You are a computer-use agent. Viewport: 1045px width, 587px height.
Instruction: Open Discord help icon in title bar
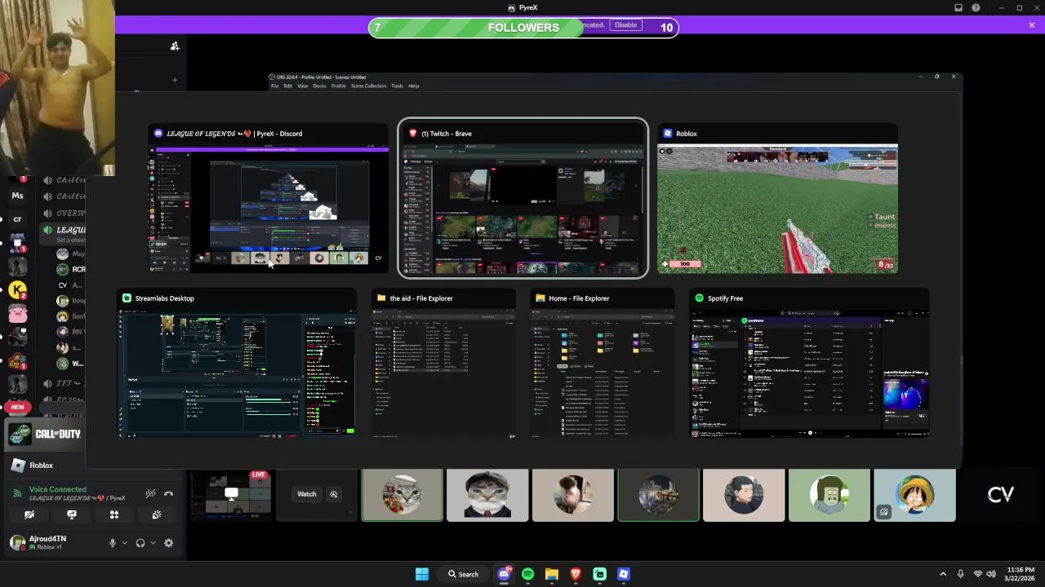click(976, 8)
